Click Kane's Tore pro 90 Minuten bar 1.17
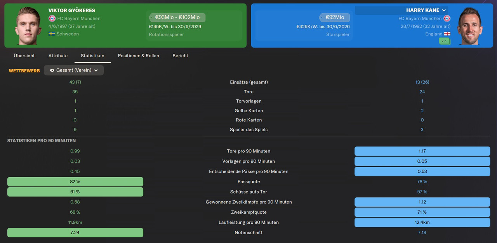 [422, 151]
